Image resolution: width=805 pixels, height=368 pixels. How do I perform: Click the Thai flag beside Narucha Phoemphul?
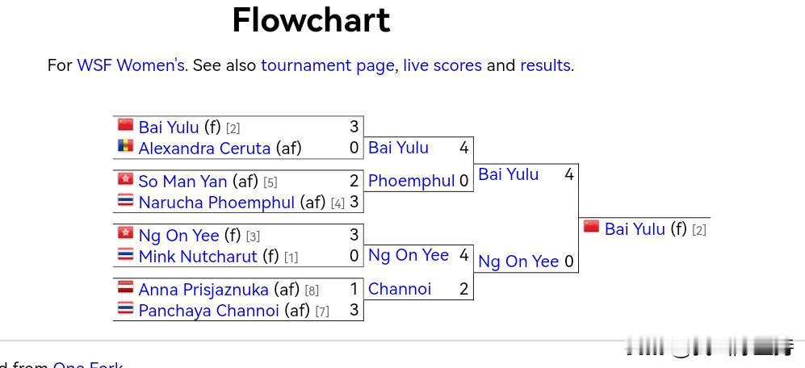[125, 201]
